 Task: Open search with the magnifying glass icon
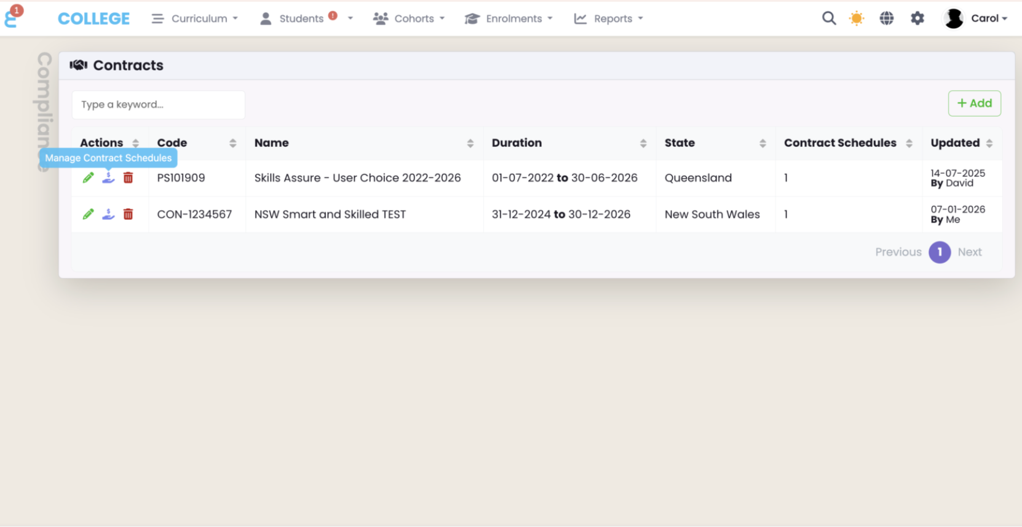point(829,18)
